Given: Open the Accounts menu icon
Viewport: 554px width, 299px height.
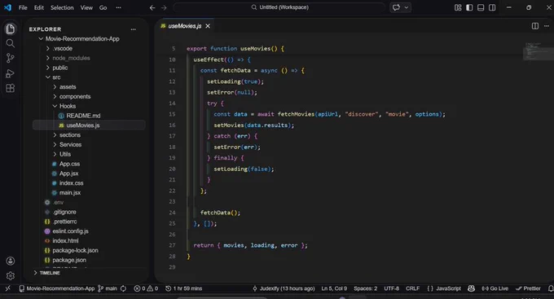Looking at the screenshot, I should point(11,261).
